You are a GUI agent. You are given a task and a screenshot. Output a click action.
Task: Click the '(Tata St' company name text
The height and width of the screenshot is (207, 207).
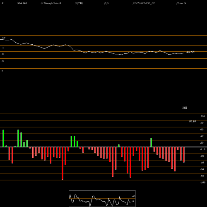pyautogui.click(x=181, y=3)
